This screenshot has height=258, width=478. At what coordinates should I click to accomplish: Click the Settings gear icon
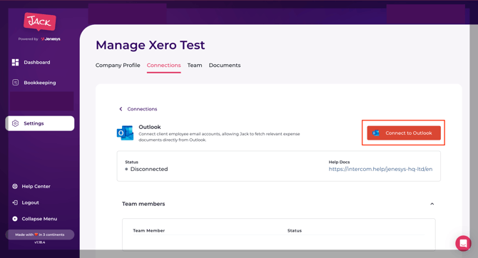click(x=15, y=123)
